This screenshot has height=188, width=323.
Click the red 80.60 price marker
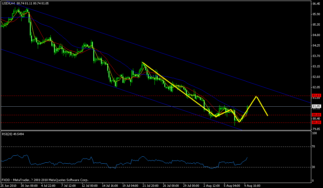click(x=316, y=114)
